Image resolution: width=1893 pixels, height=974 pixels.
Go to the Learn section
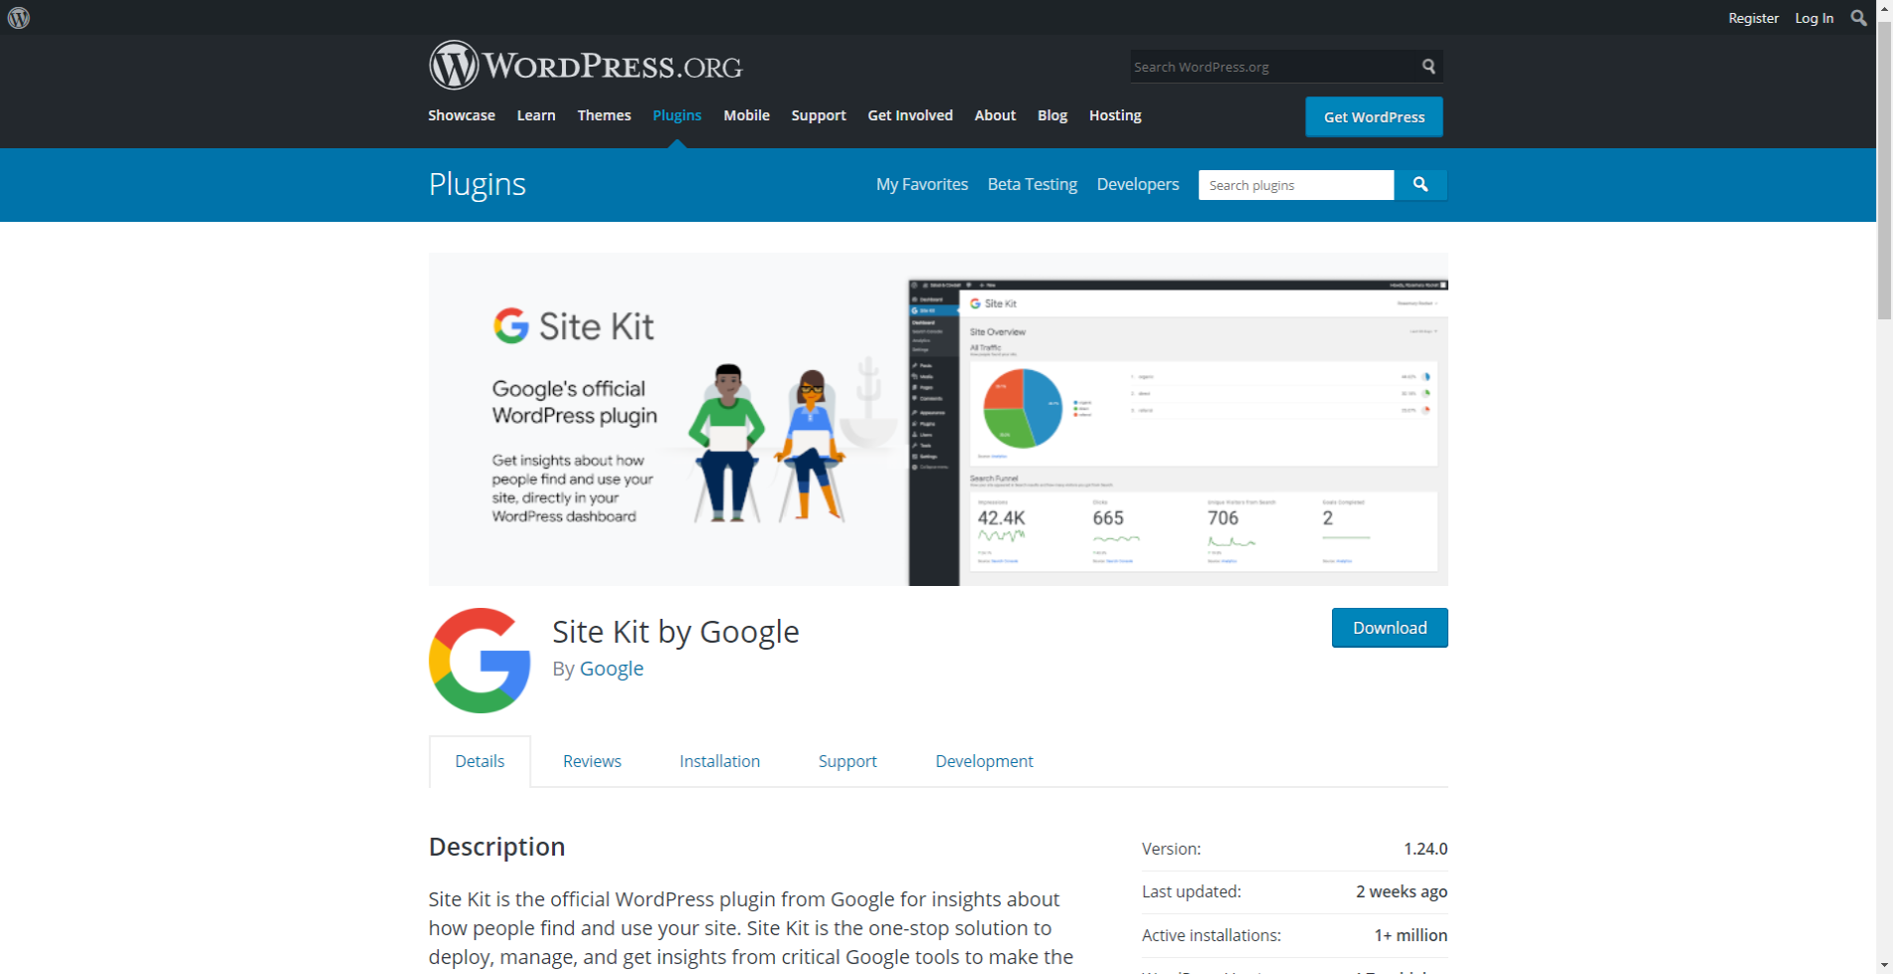click(x=536, y=115)
